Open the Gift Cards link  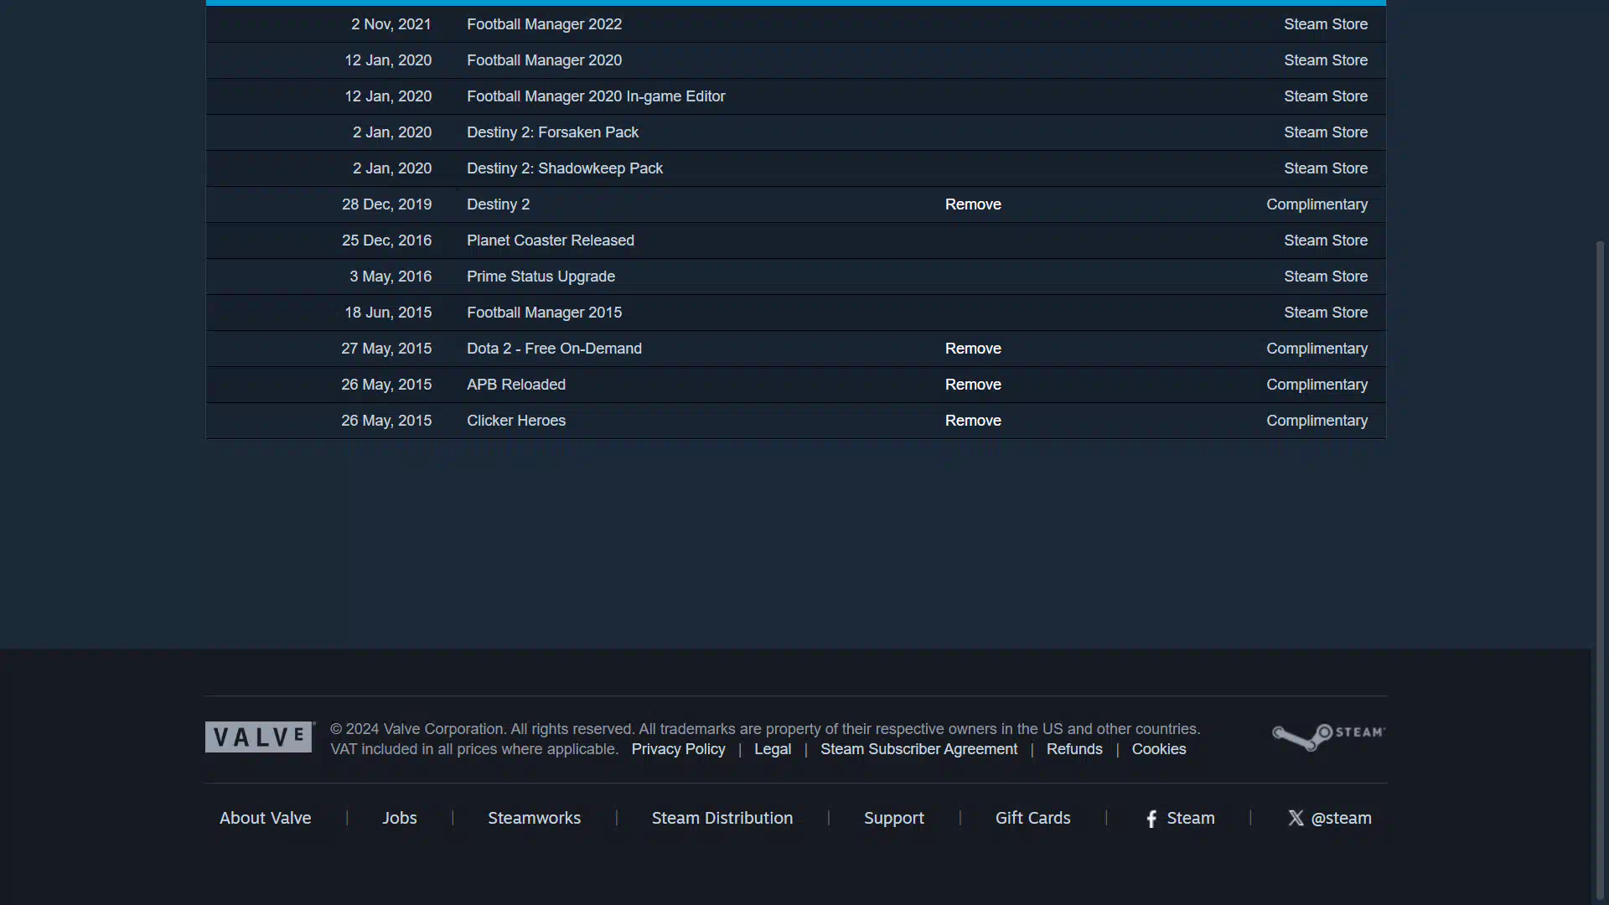[1032, 818]
